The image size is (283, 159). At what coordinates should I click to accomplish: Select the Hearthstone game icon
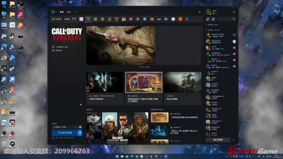(x=102, y=19)
